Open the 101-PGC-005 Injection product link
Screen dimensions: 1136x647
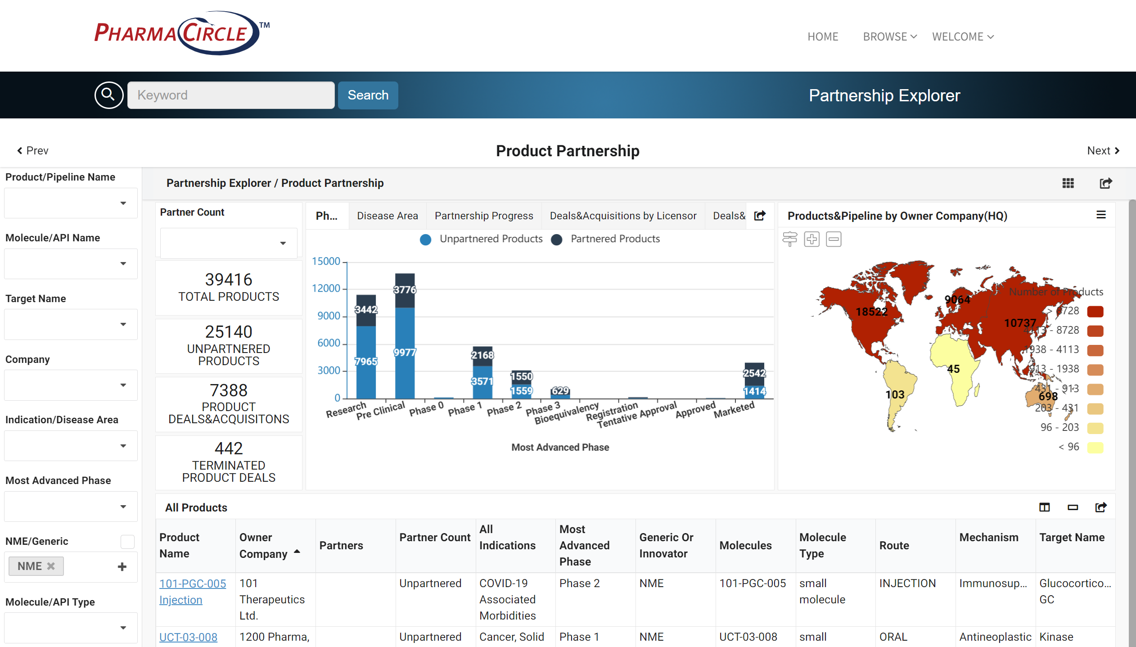(x=193, y=592)
